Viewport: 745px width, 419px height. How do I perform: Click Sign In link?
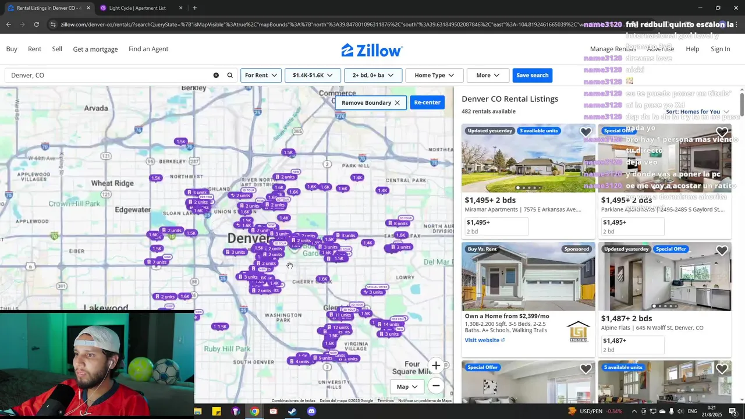[721, 49]
